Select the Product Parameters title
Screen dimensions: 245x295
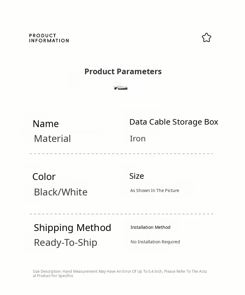(x=123, y=71)
